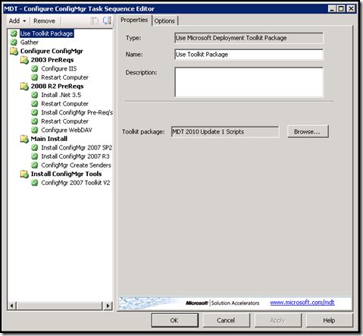The width and height of the screenshot is (363, 336).
Task: Click the Configure ConfigMgr folder icon
Action: coord(14,51)
